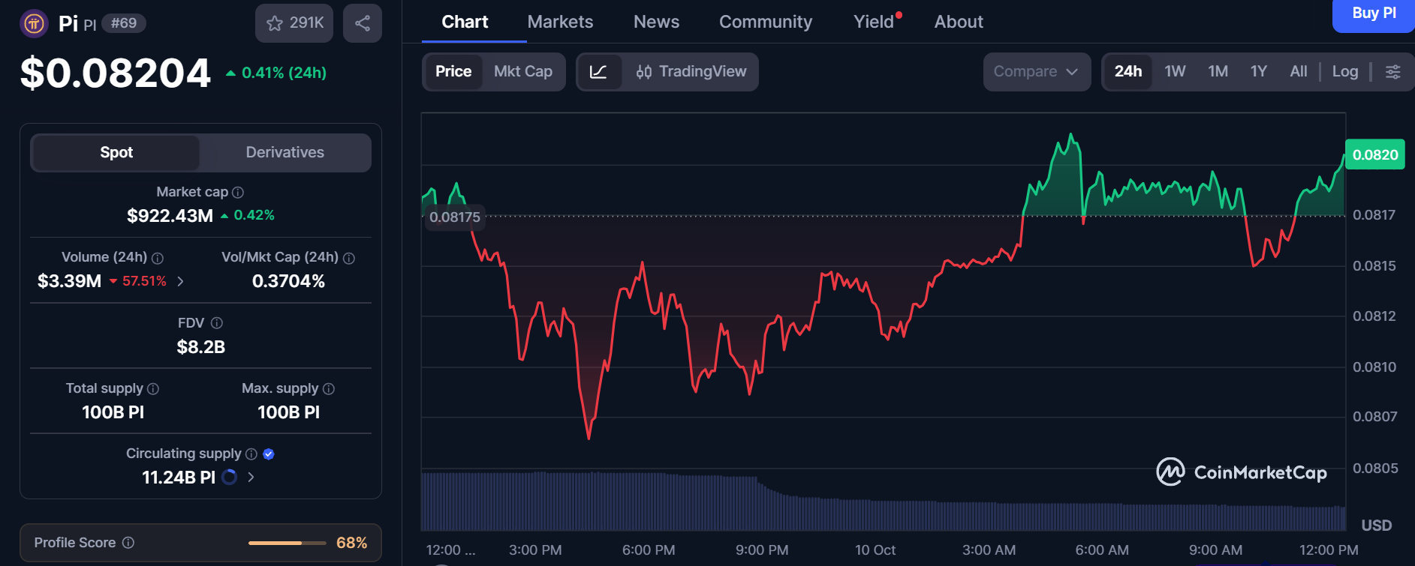Open the TradingView candlestick chart
This screenshot has width=1415, height=566.
click(x=691, y=72)
